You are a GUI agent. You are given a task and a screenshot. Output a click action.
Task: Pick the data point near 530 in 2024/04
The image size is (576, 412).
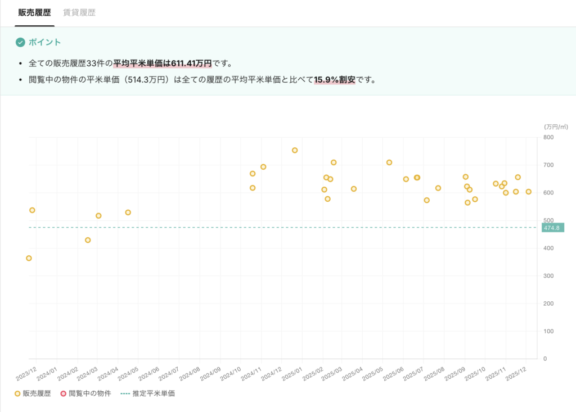click(128, 212)
